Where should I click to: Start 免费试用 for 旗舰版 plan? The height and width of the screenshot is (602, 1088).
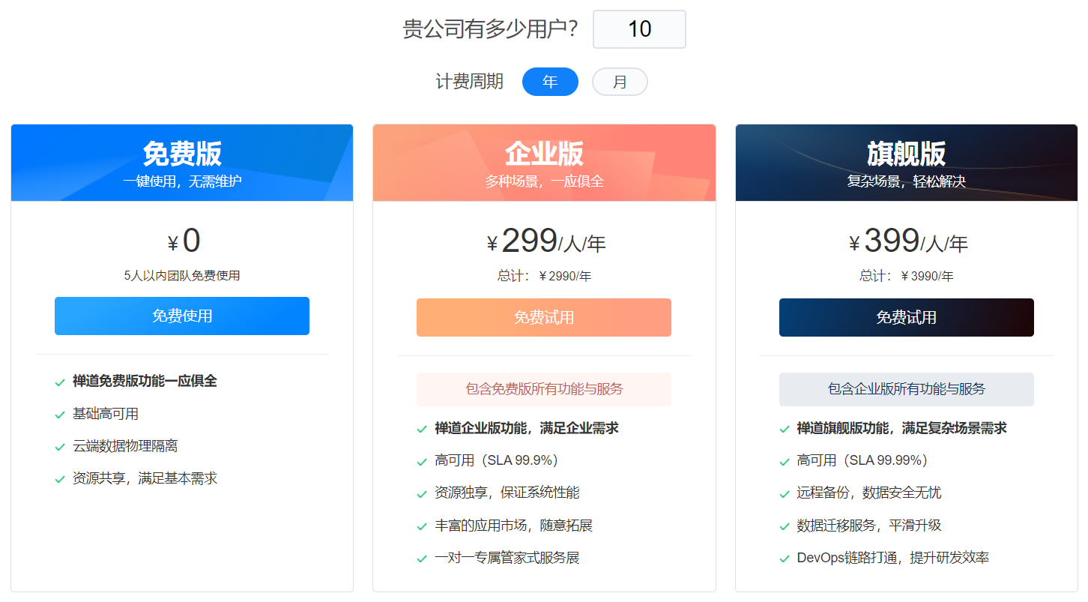click(906, 317)
